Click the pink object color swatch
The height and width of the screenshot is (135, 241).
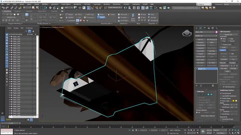(x=216, y=32)
